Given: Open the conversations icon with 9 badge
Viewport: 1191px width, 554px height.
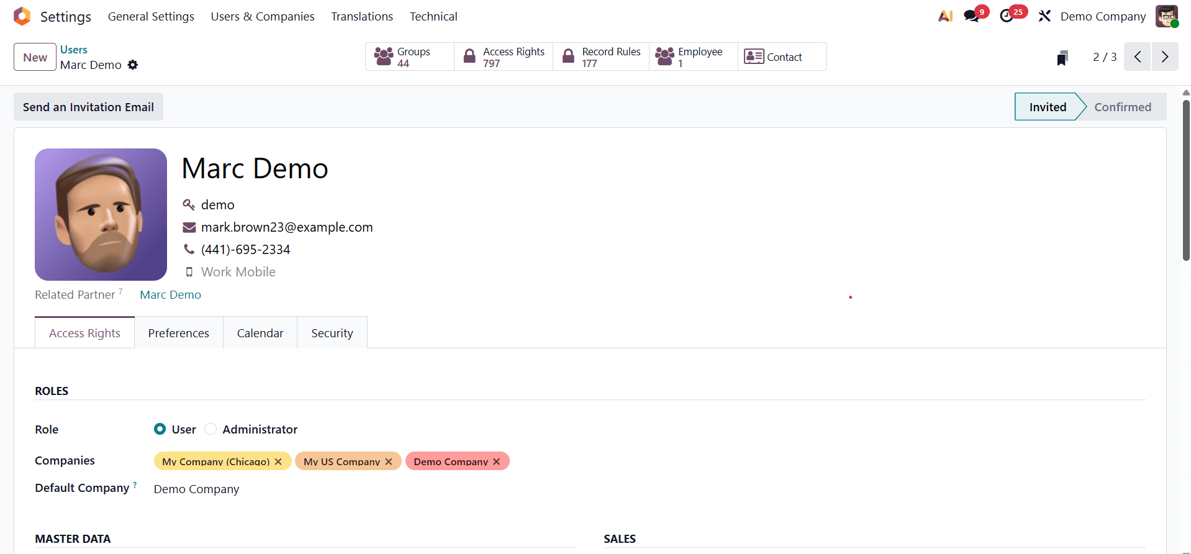Looking at the screenshot, I should (x=972, y=16).
